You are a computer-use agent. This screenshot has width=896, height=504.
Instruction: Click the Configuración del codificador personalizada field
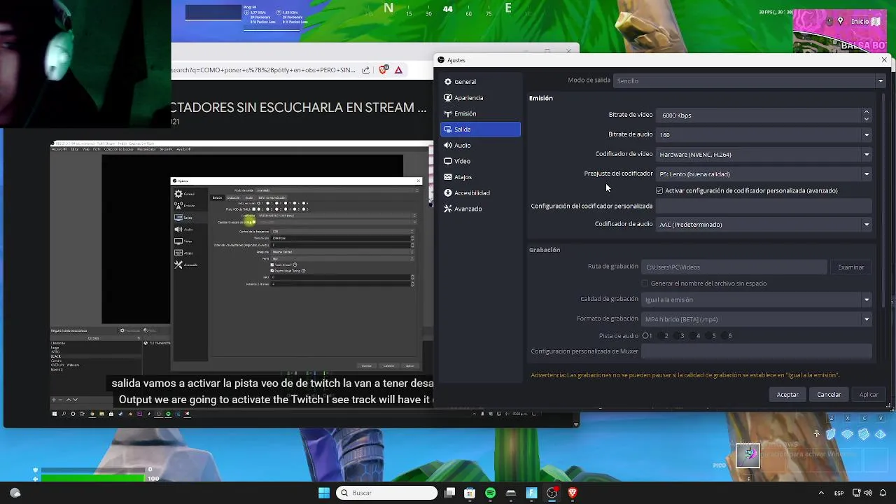[764, 206]
